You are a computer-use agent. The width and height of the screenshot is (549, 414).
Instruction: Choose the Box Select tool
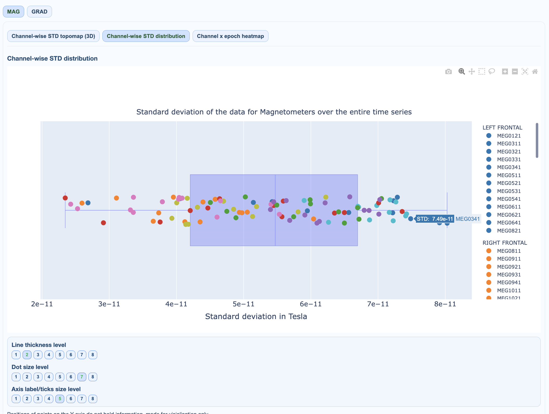point(482,72)
